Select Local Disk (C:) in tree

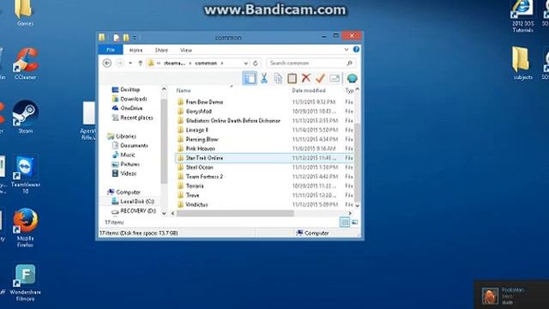(137, 202)
